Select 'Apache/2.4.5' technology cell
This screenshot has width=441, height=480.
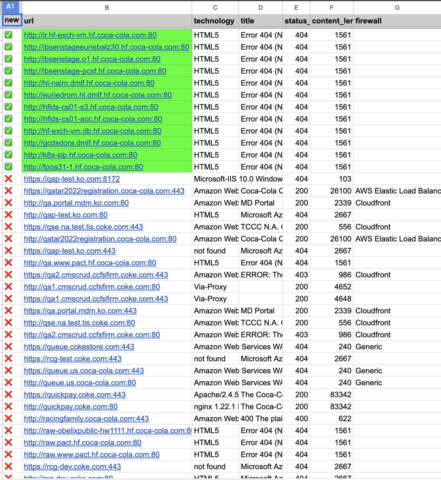pos(215,395)
